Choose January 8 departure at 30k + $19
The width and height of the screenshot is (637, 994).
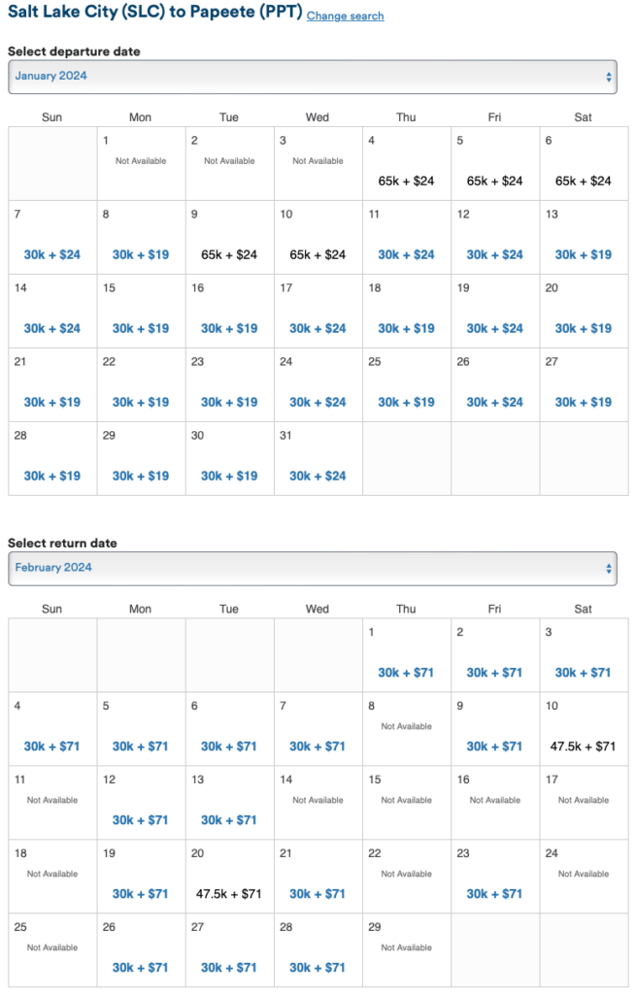point(141,254)
